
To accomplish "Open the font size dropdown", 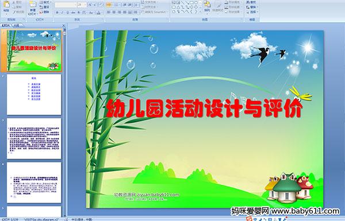I will (x=85, y=5).
